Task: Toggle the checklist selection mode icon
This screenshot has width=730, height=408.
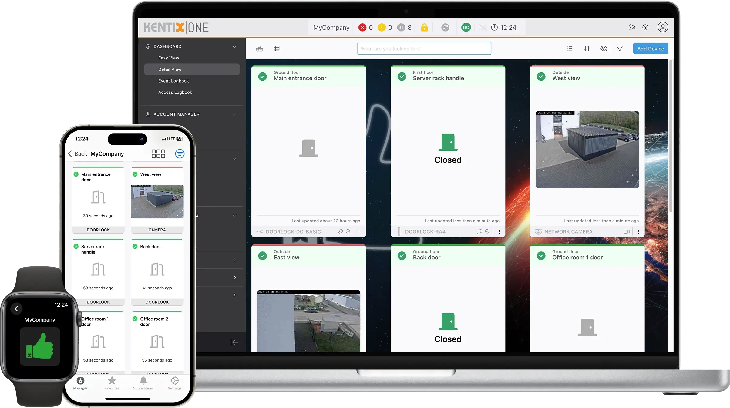Action: pyautogui.click(x=569, y=49)
